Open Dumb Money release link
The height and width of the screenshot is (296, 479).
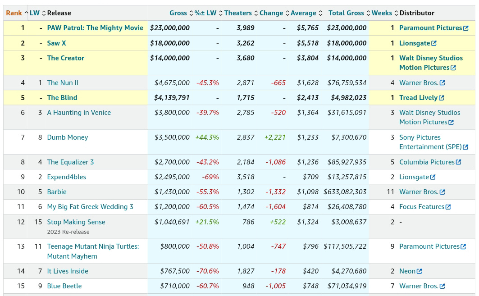click(x=68, y=137)
